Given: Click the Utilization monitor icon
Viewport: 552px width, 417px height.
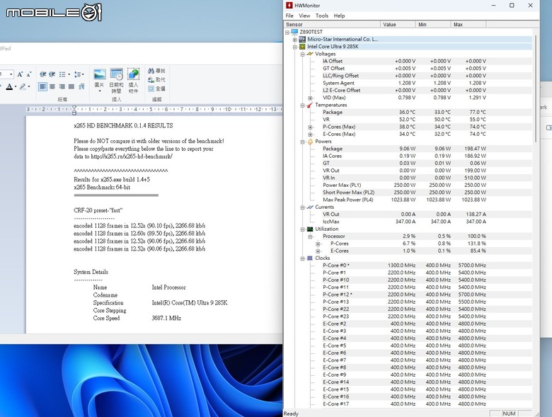Looking at the screenshot, I should coord(310,229).
